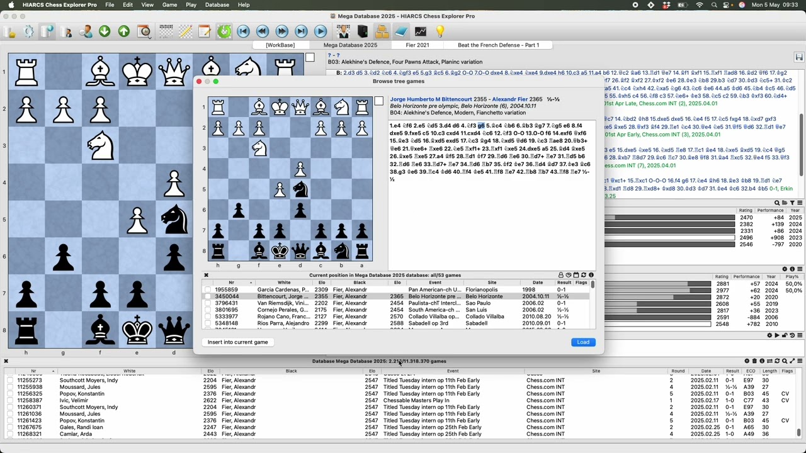
Task: Open the Game menu
Action: (169, 4)
